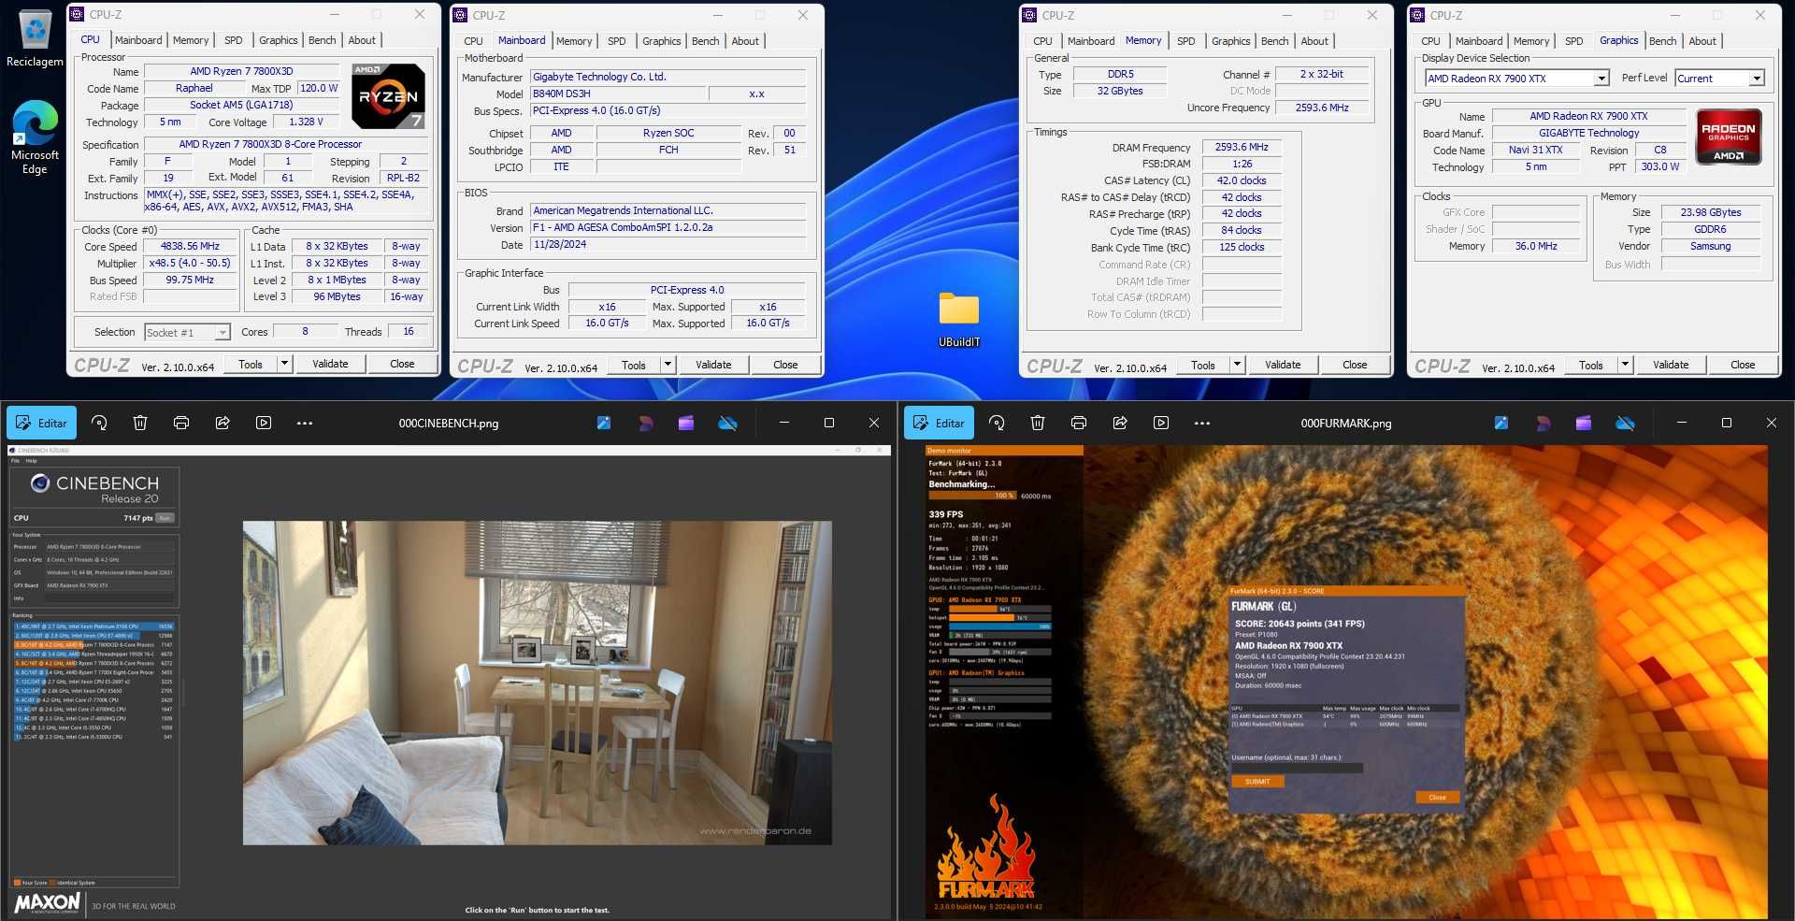Select the Memory tab in the fourth CPU-Z window
Image resolution: width=1795 pixels, height=921 pixels.
(x=1531, y=41)
